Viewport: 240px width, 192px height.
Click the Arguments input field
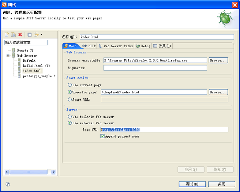(155, 68)
